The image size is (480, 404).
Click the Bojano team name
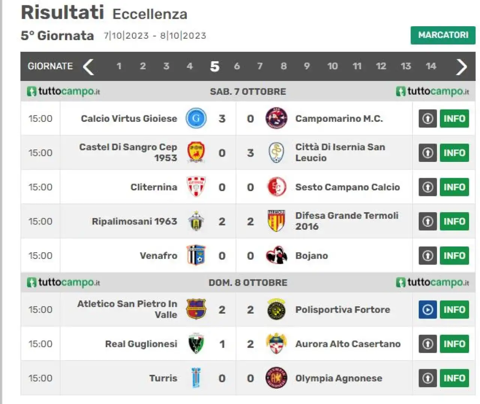(x=312, y=256)
